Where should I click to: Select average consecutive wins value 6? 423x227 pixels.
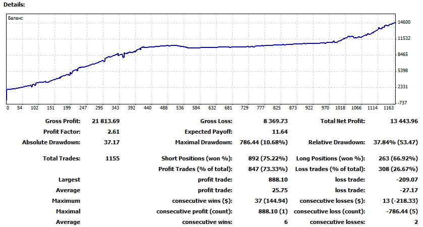[x=286, y=222]
